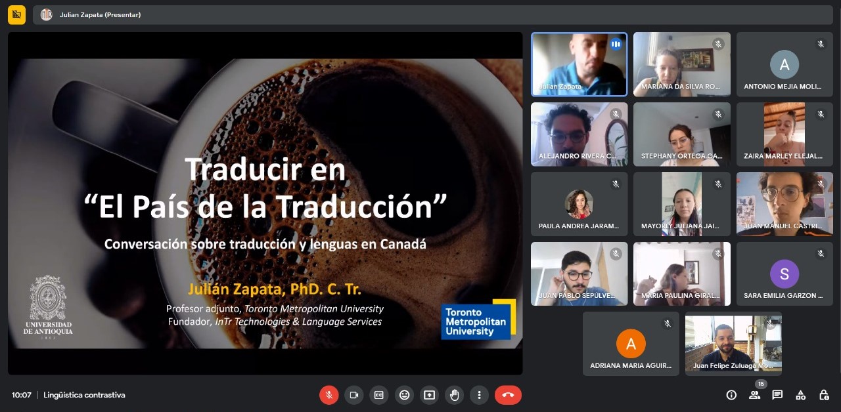
Task: Click the shared presentation slide
Action: tap(265, 203)
